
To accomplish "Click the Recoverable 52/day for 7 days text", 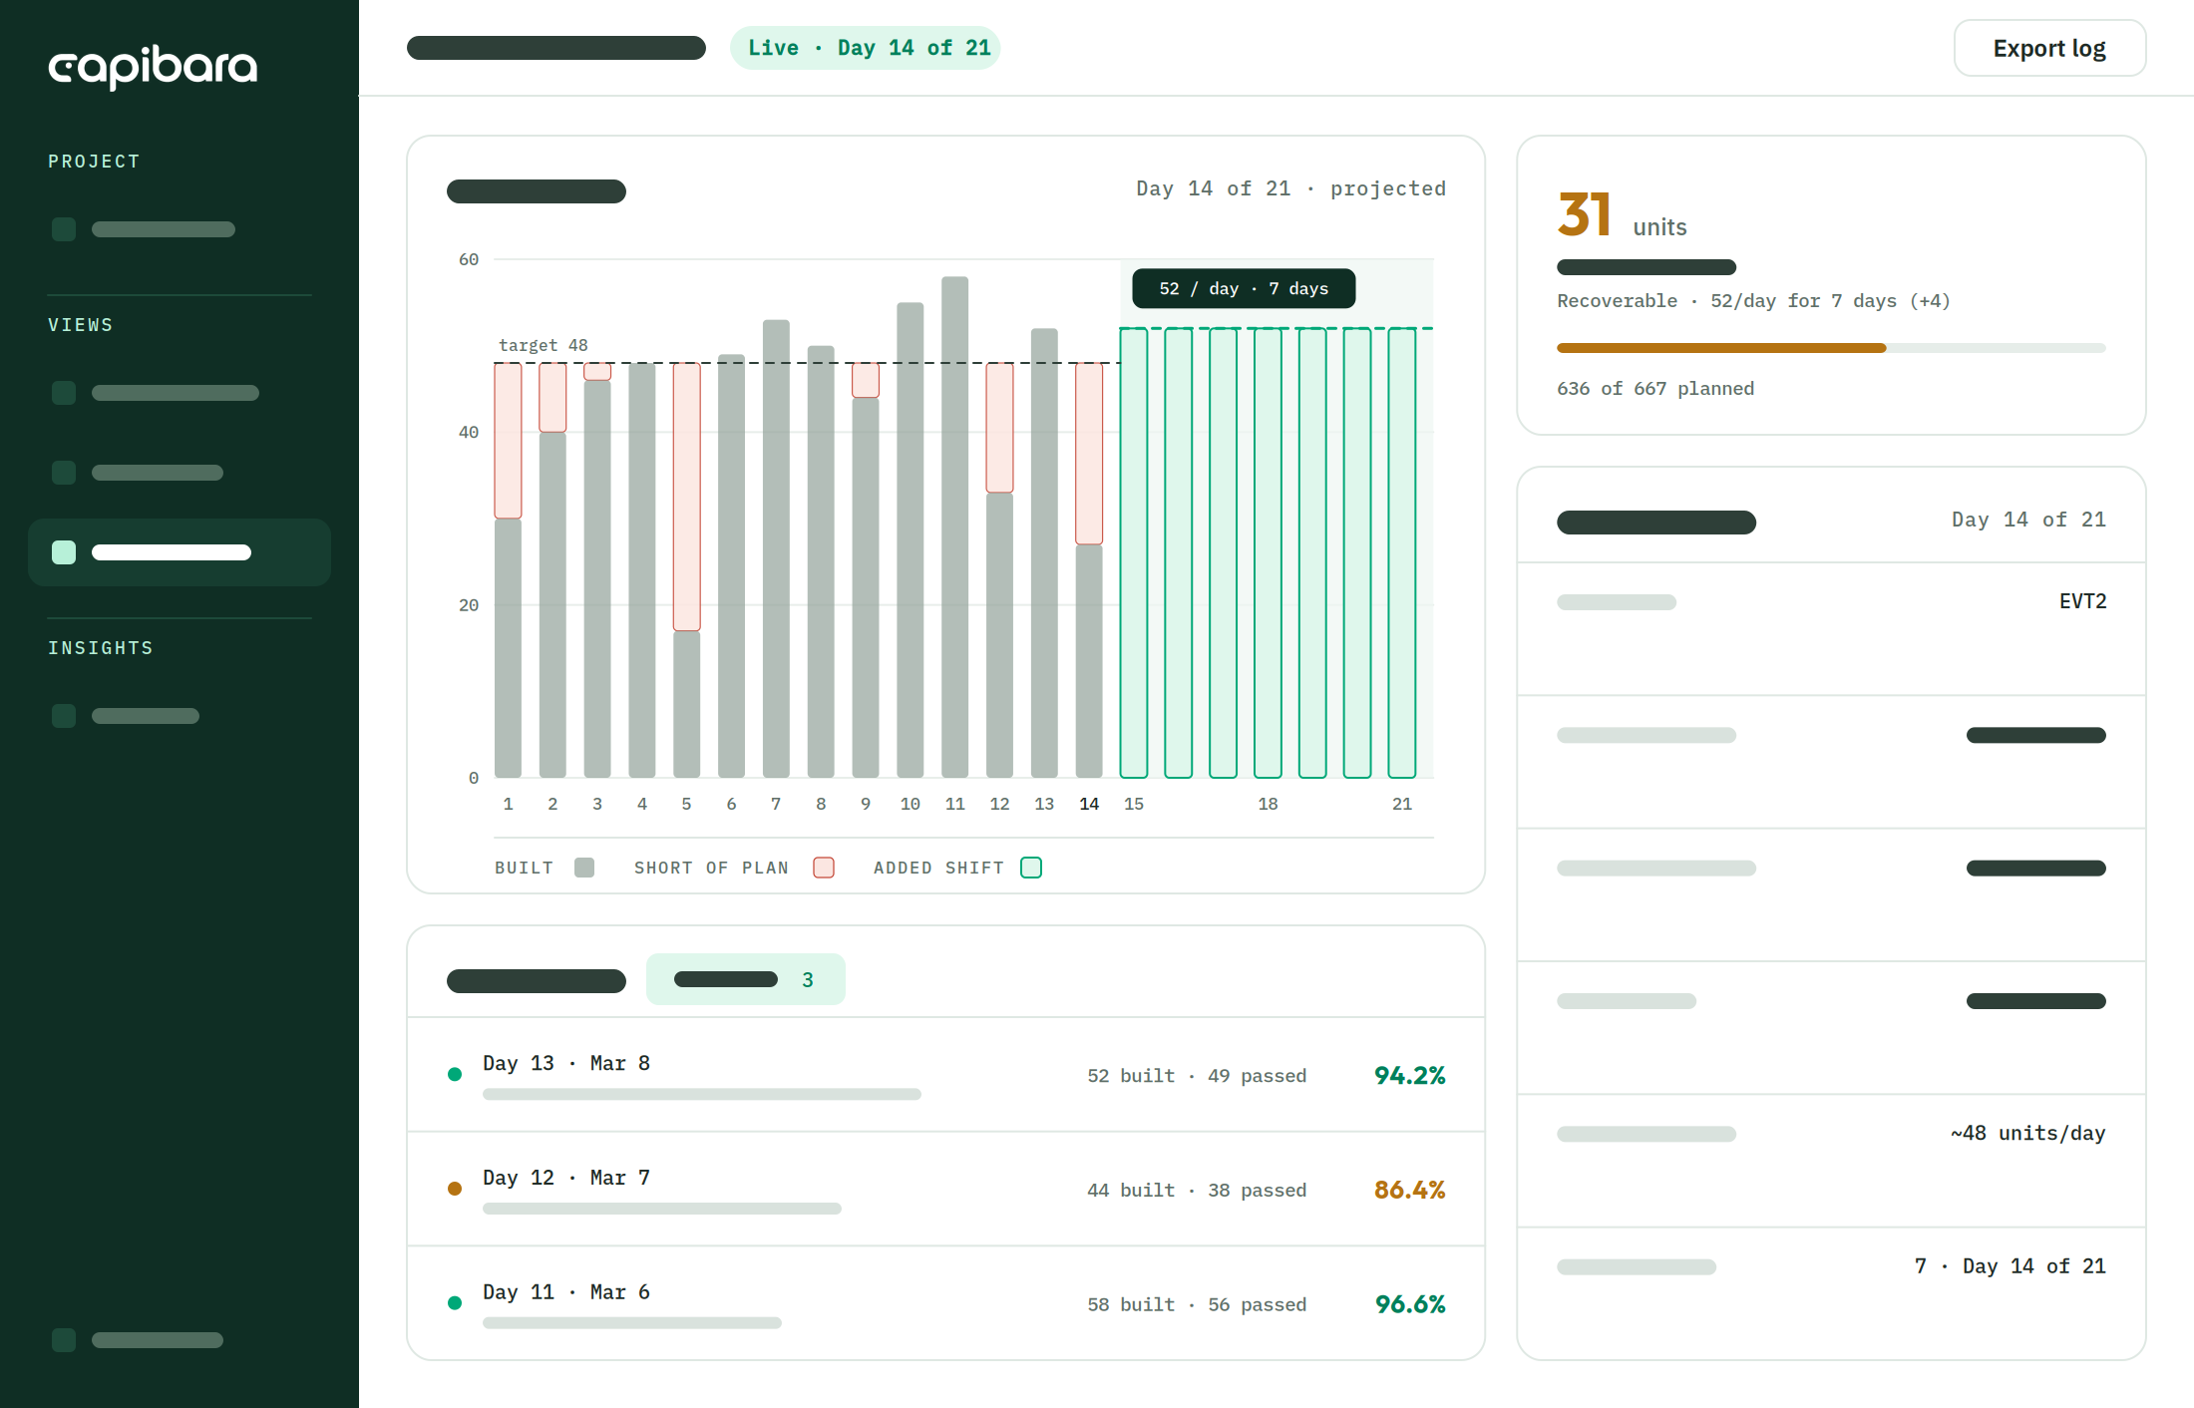I will point(1753,301).
